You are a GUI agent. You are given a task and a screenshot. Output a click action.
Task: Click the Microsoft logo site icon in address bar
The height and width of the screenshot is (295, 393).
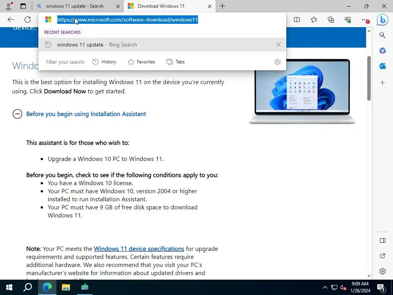pos(48,20)
